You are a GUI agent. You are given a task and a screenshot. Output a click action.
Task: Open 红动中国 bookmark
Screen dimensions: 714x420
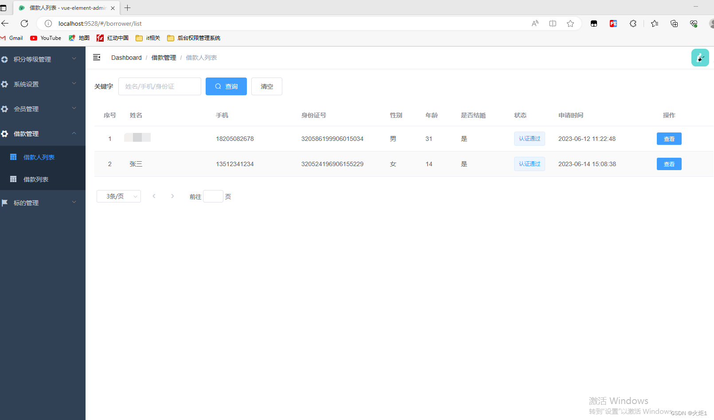113,38
